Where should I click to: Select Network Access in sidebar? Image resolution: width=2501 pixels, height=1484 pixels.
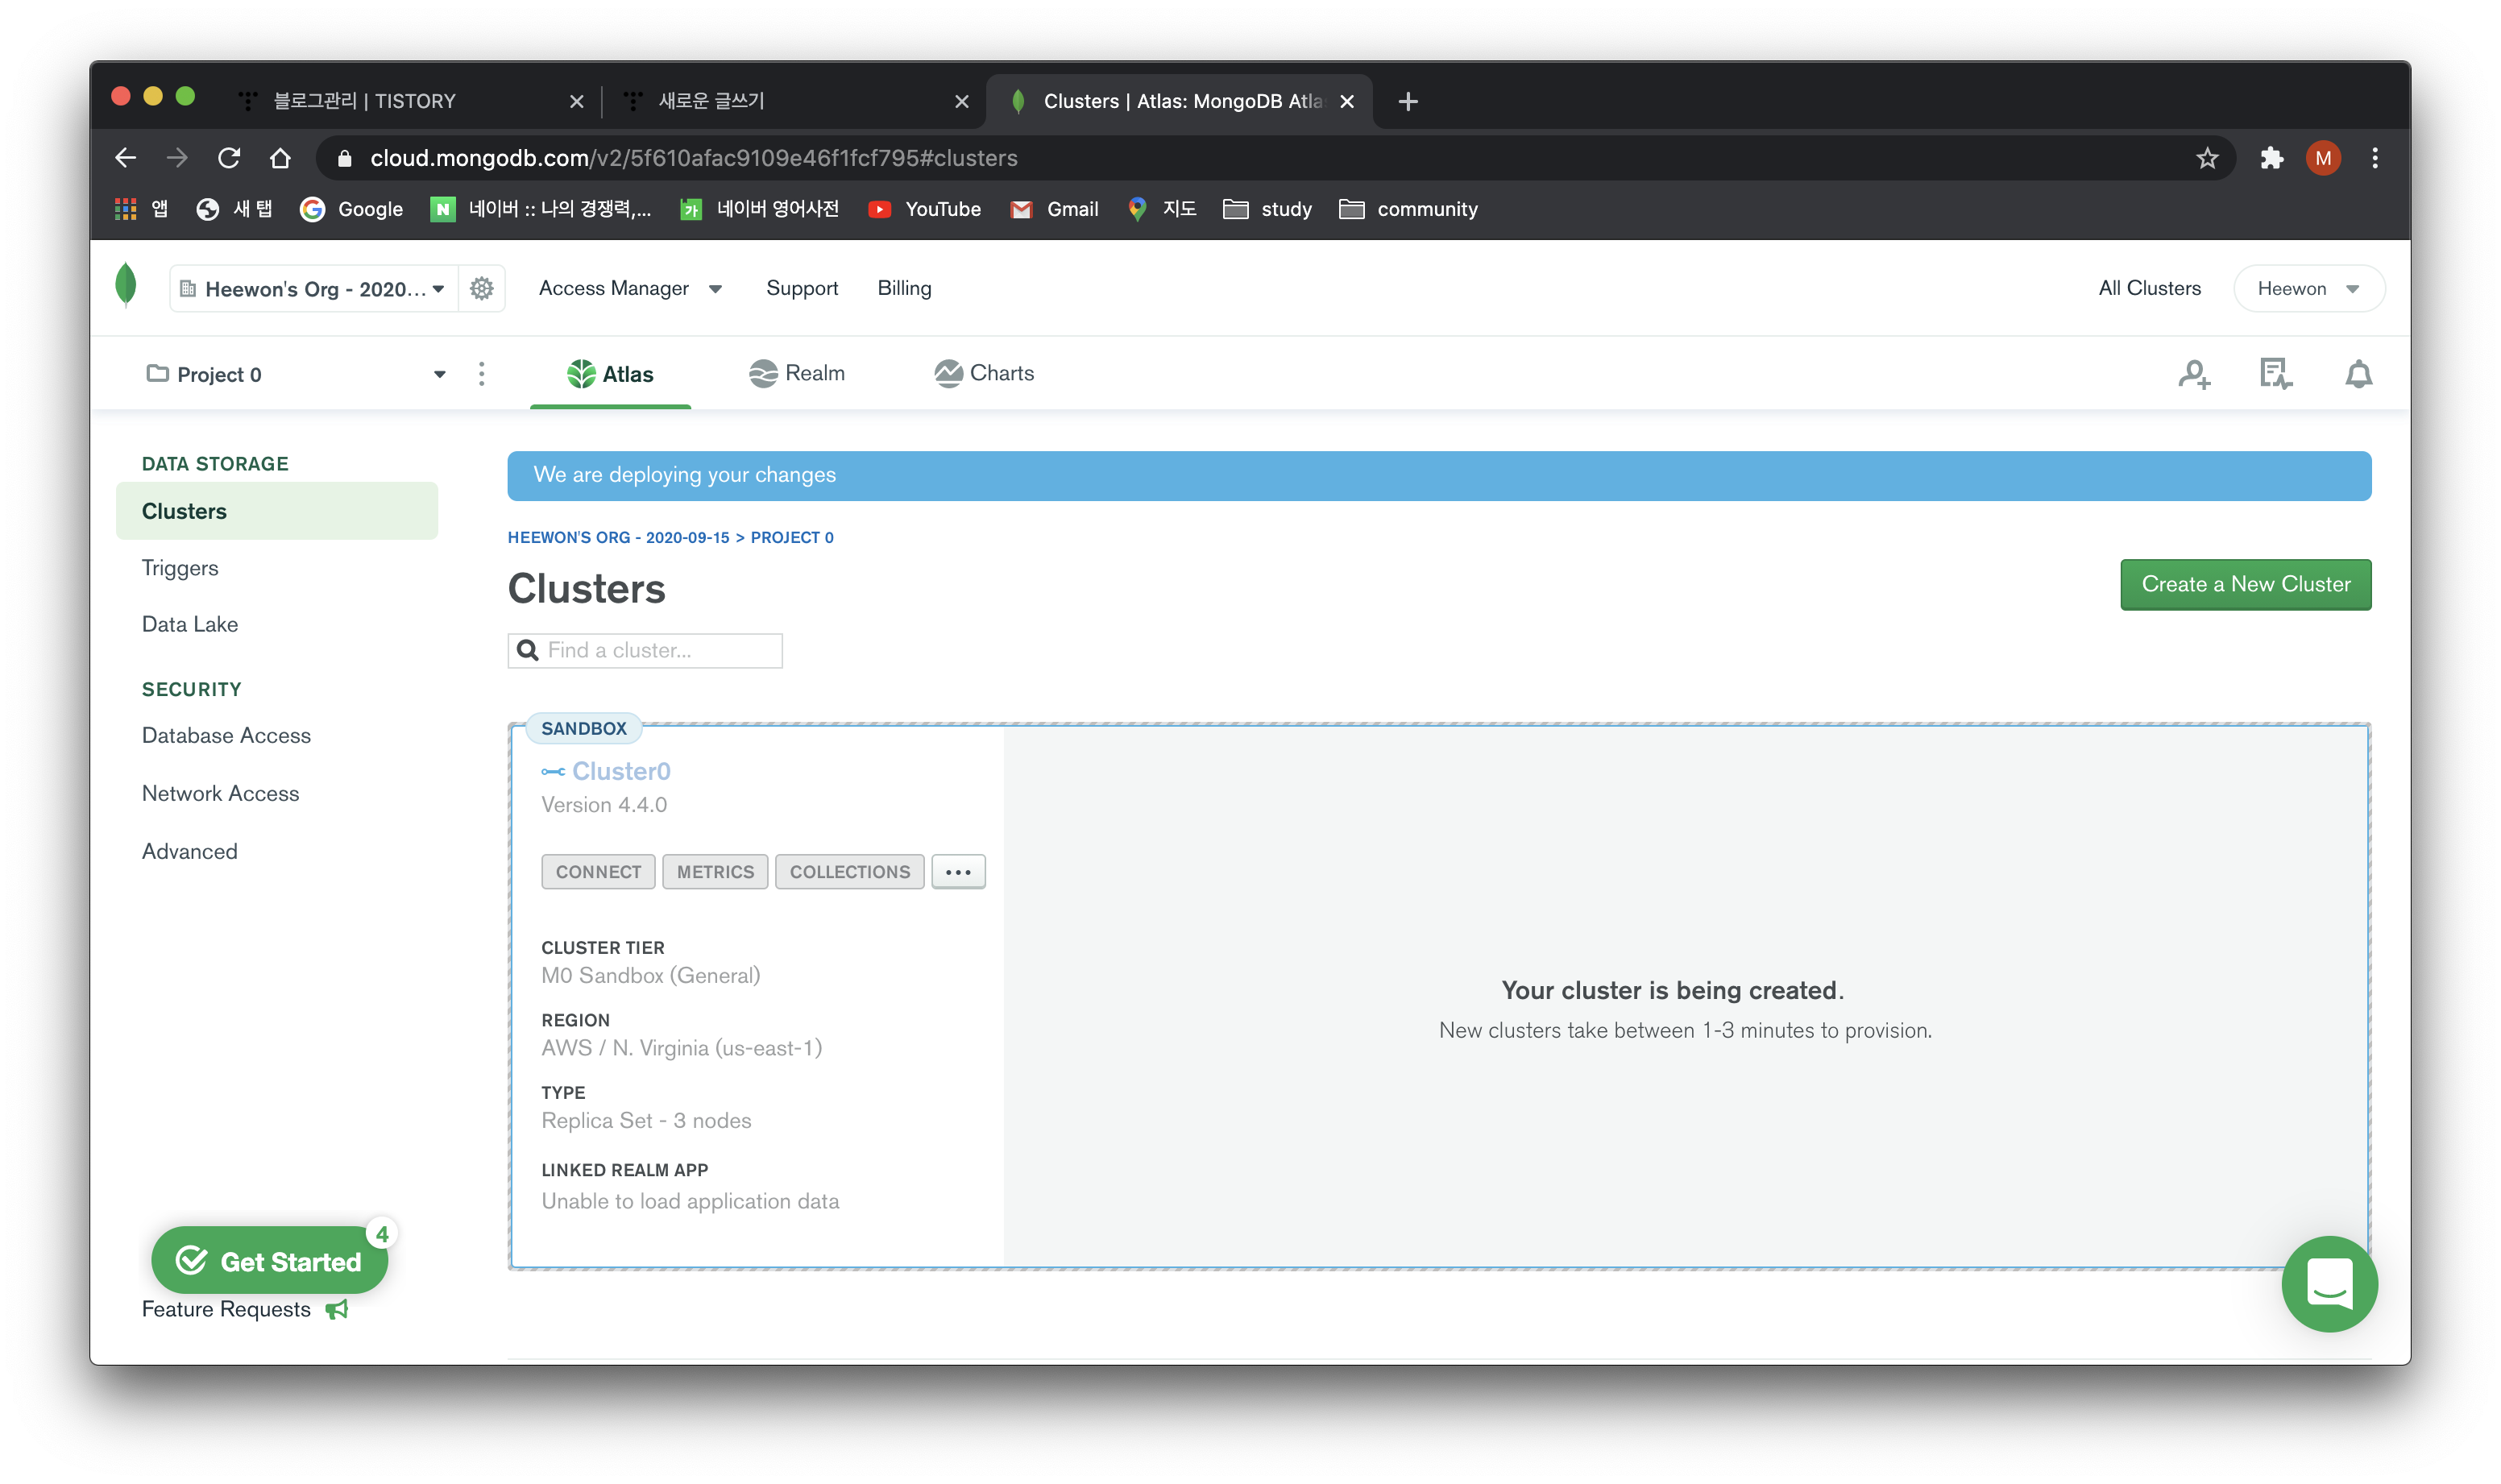coord(220,793)
